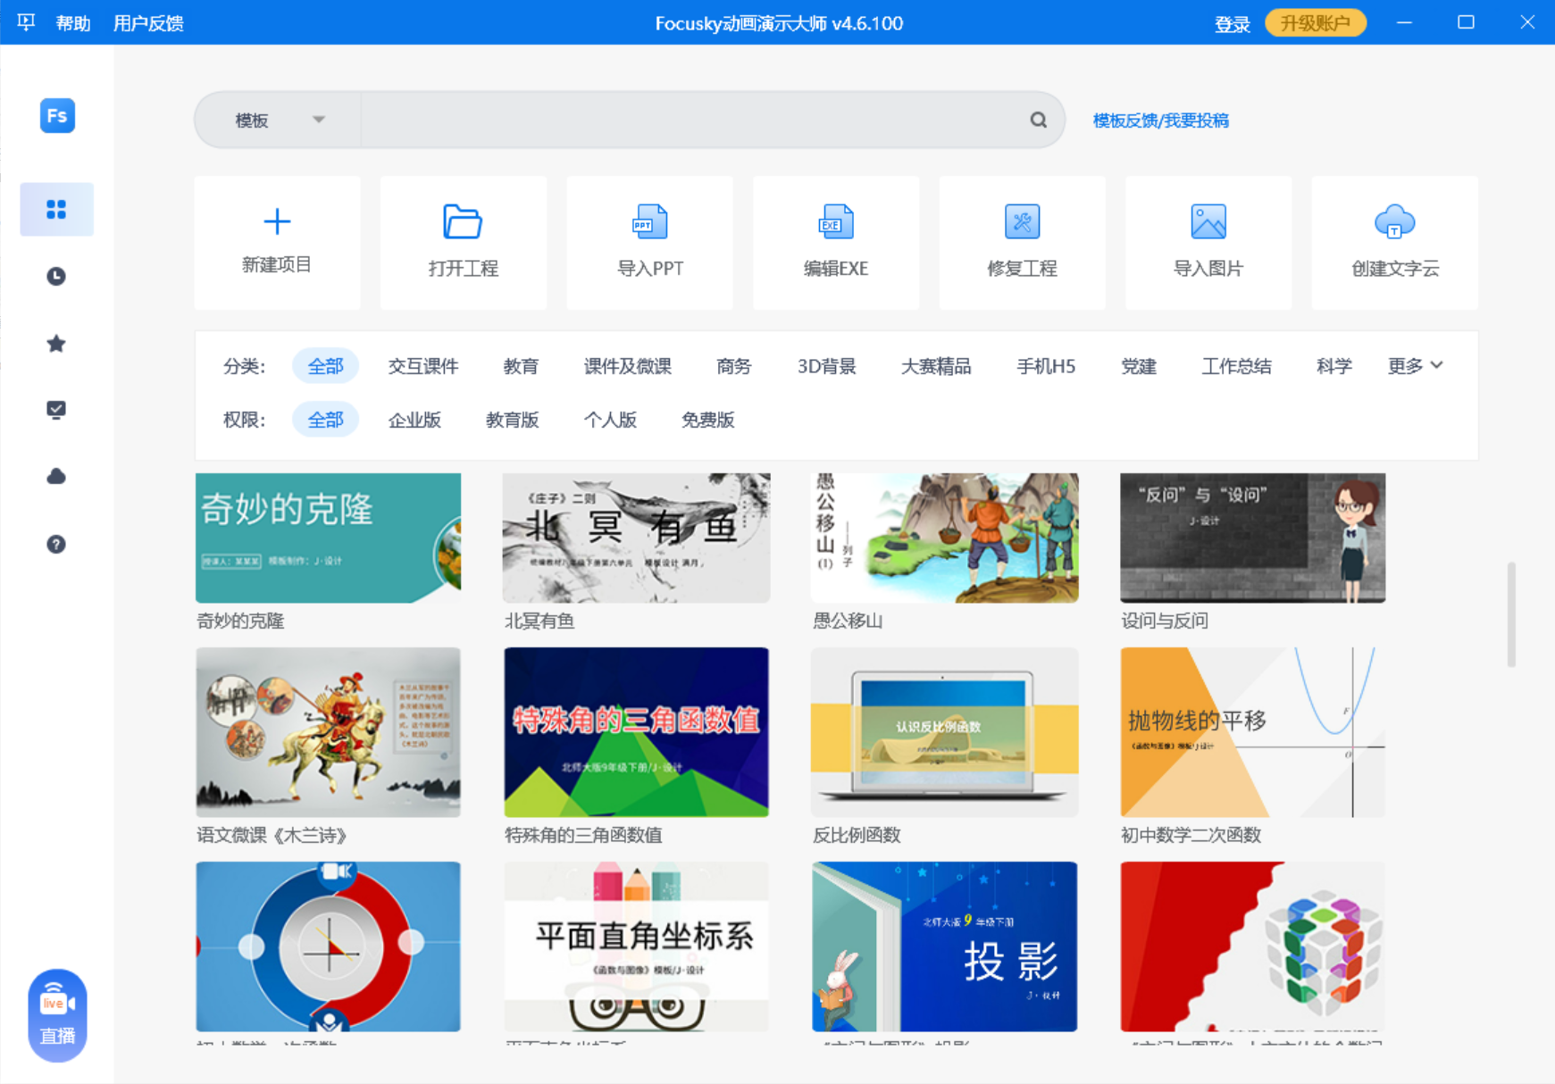
Task: Expand the 模板 search type dropdown
Action: pos(279,120)
